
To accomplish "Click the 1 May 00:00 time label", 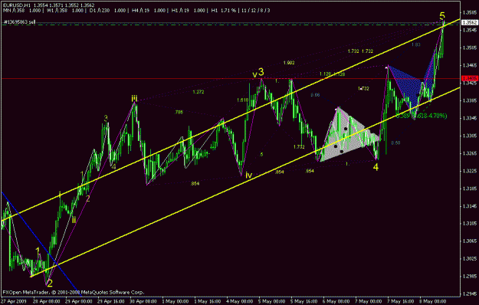I will point(176,301).
